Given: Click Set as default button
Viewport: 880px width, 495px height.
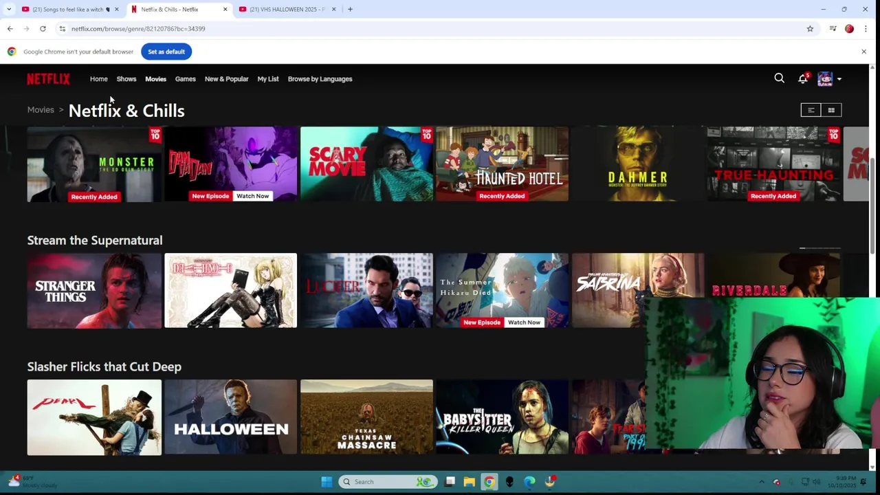Looking at the screenshot, I should click(x=166, y=52).
